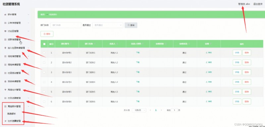Click the 首页 breadcrumb link
The image size is (265, 127).
42,14
